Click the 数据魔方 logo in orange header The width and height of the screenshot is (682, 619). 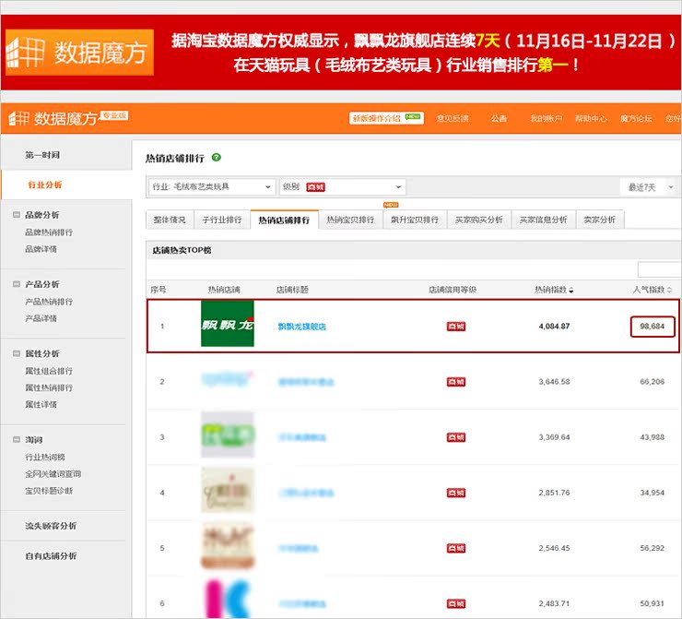point(68,118)
